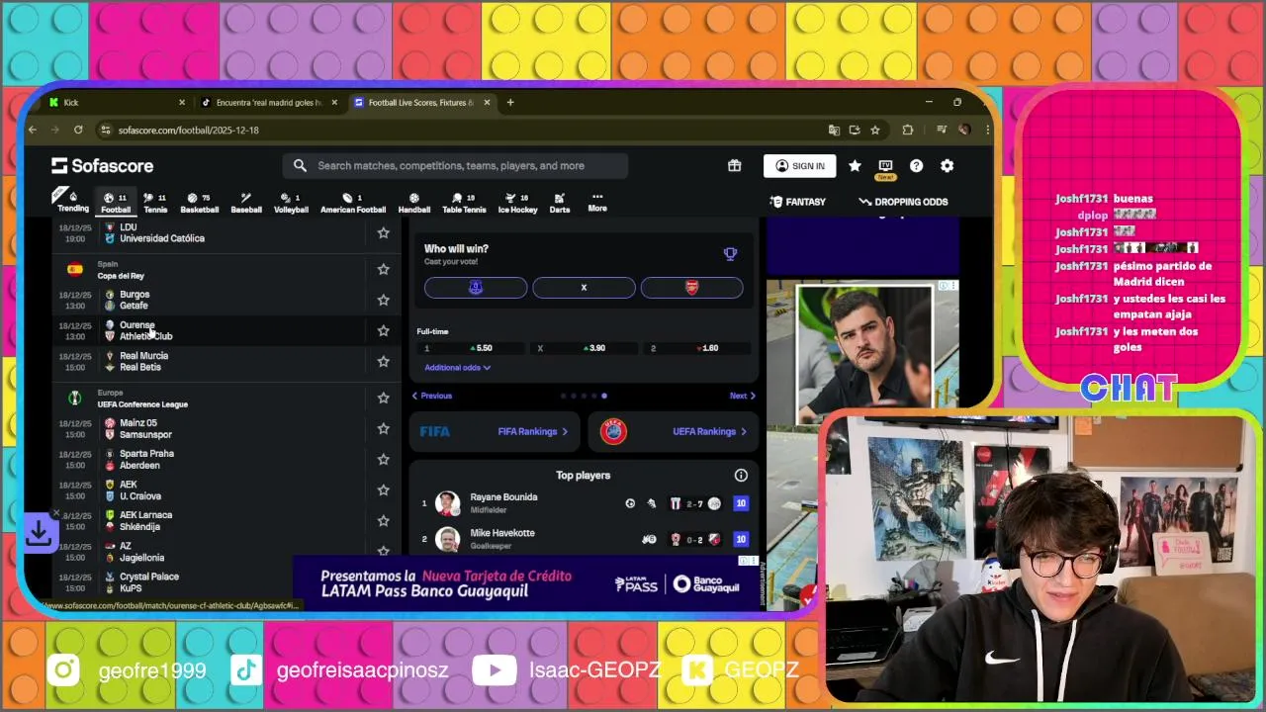Screen dimensions: 1266x712
Task: Favourite the LDU vs Universidad Católica match
Action: point(383,233)
